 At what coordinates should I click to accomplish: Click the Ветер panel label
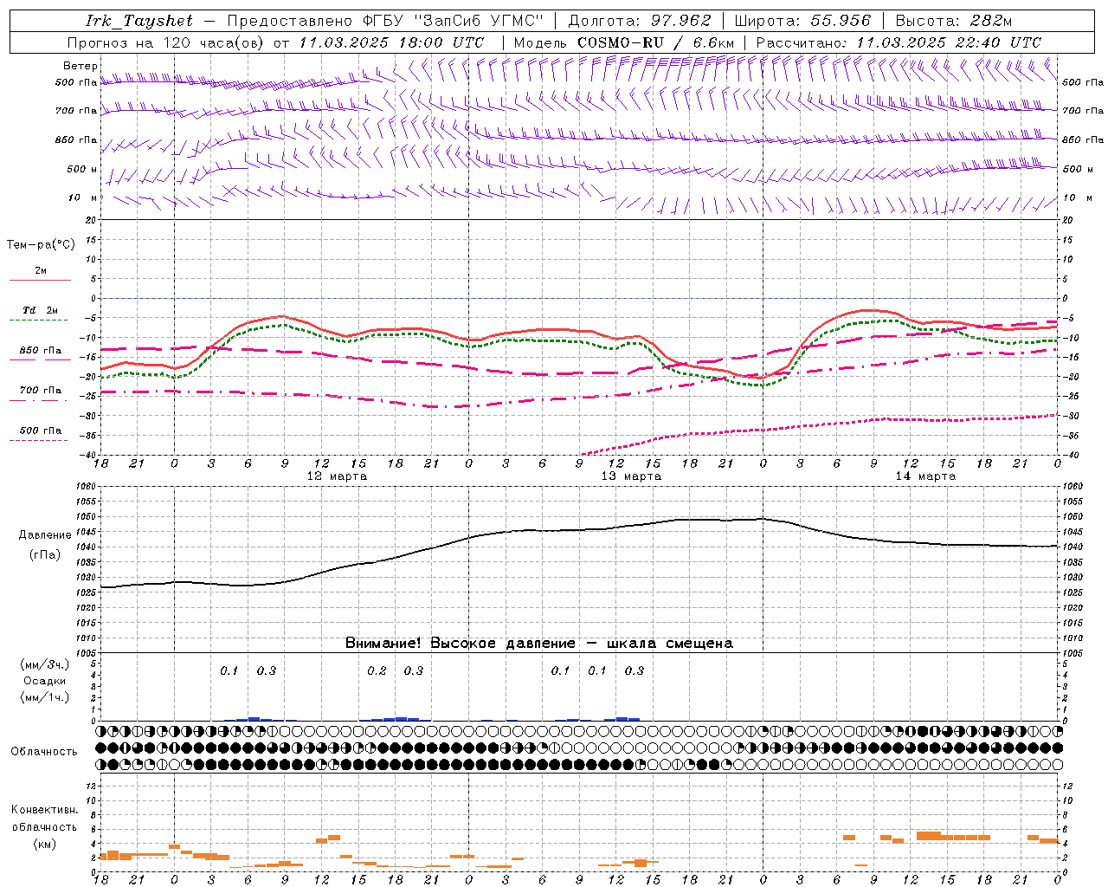pos(81,66)
